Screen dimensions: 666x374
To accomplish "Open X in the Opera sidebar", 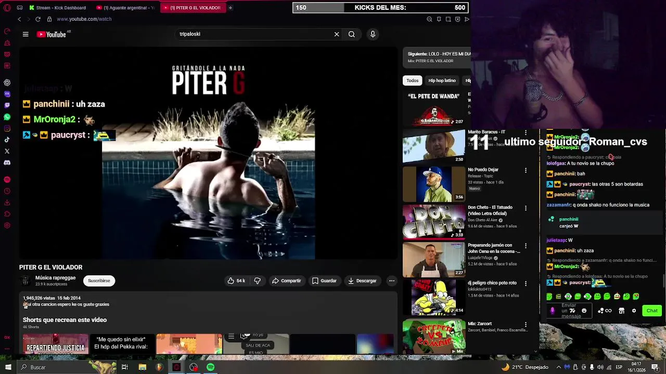I will tap(7, 151).
